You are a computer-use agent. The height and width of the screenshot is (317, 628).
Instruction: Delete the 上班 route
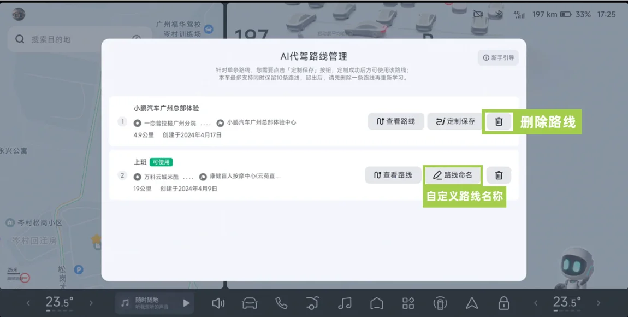(499, 175)
